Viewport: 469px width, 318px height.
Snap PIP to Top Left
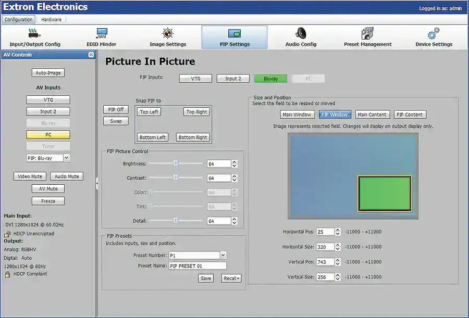click(x=150, y=112)
